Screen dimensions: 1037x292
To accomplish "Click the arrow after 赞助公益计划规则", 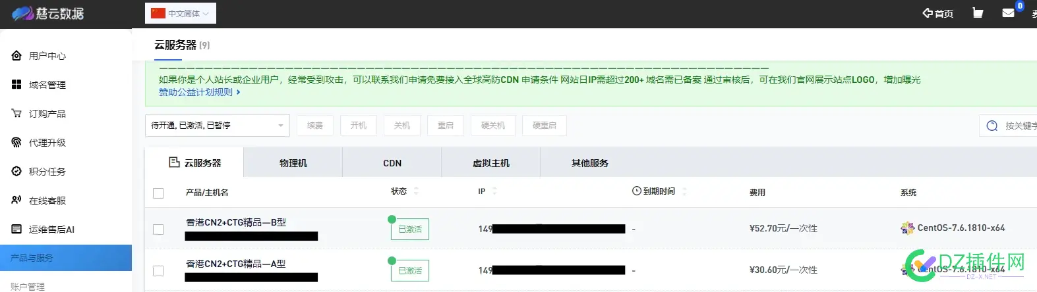I will point(239,92).
